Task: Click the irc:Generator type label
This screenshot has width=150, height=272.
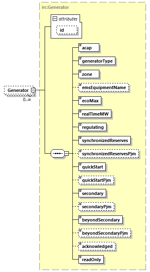Action: 55,7
